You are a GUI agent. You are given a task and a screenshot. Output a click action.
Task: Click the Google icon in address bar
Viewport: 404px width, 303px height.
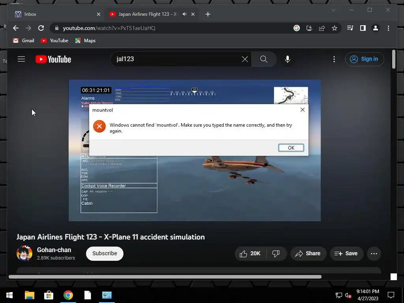pyautogui.click(x=297, y=28)
